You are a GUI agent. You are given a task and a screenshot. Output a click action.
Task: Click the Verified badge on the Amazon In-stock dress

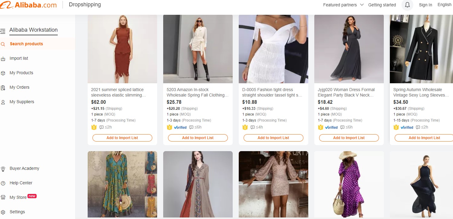[x=180, y=127]
